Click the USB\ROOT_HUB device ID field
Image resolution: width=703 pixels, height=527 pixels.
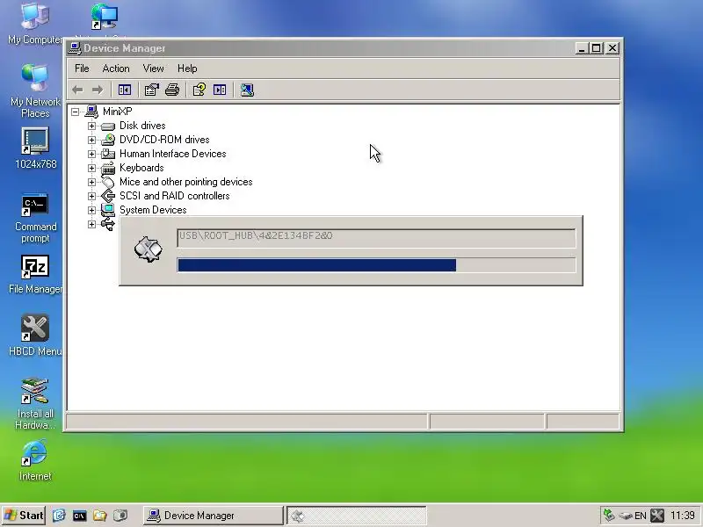(x=376, y=238)
